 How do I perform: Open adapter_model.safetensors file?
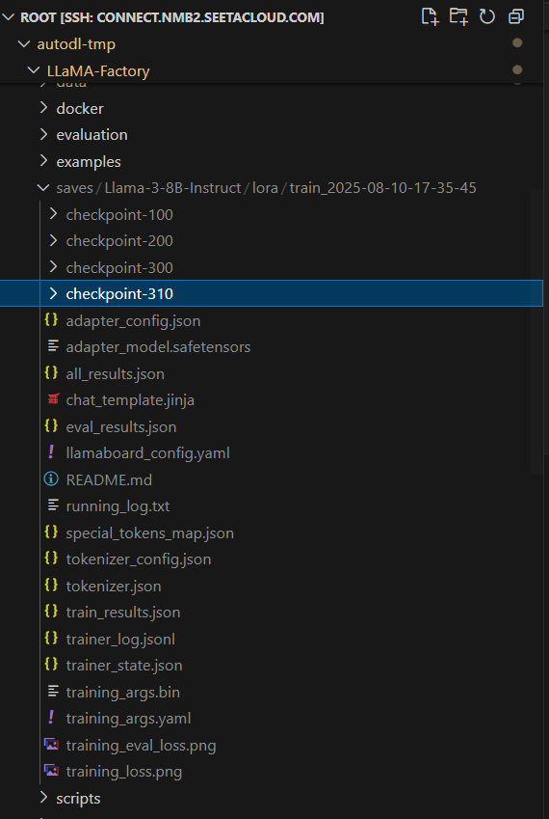(158, 347)
